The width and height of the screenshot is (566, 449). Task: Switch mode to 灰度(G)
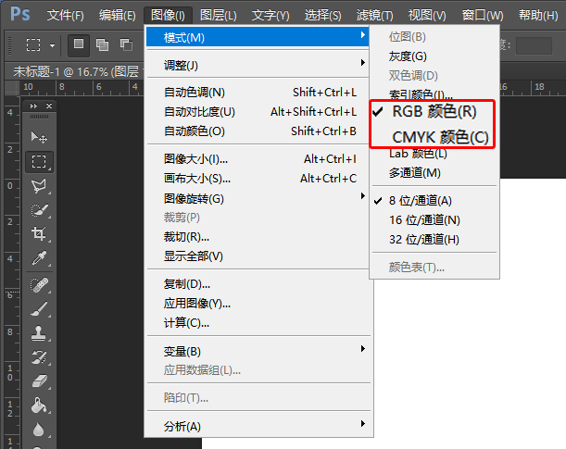tap(434, 56)
